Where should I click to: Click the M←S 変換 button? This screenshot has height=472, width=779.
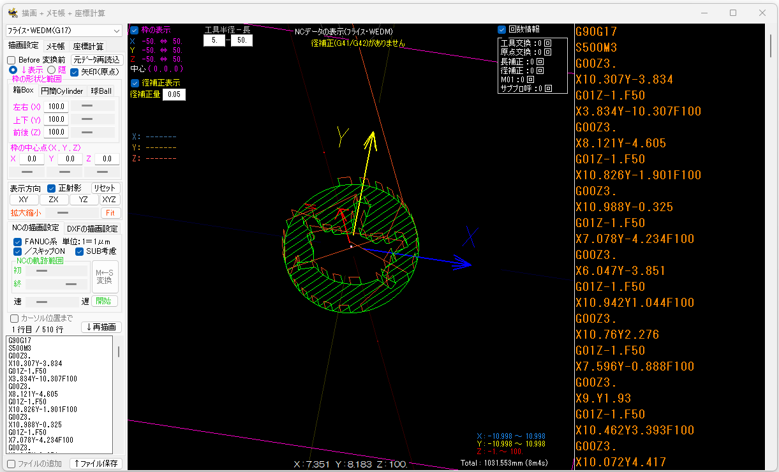tap(105, 276)
